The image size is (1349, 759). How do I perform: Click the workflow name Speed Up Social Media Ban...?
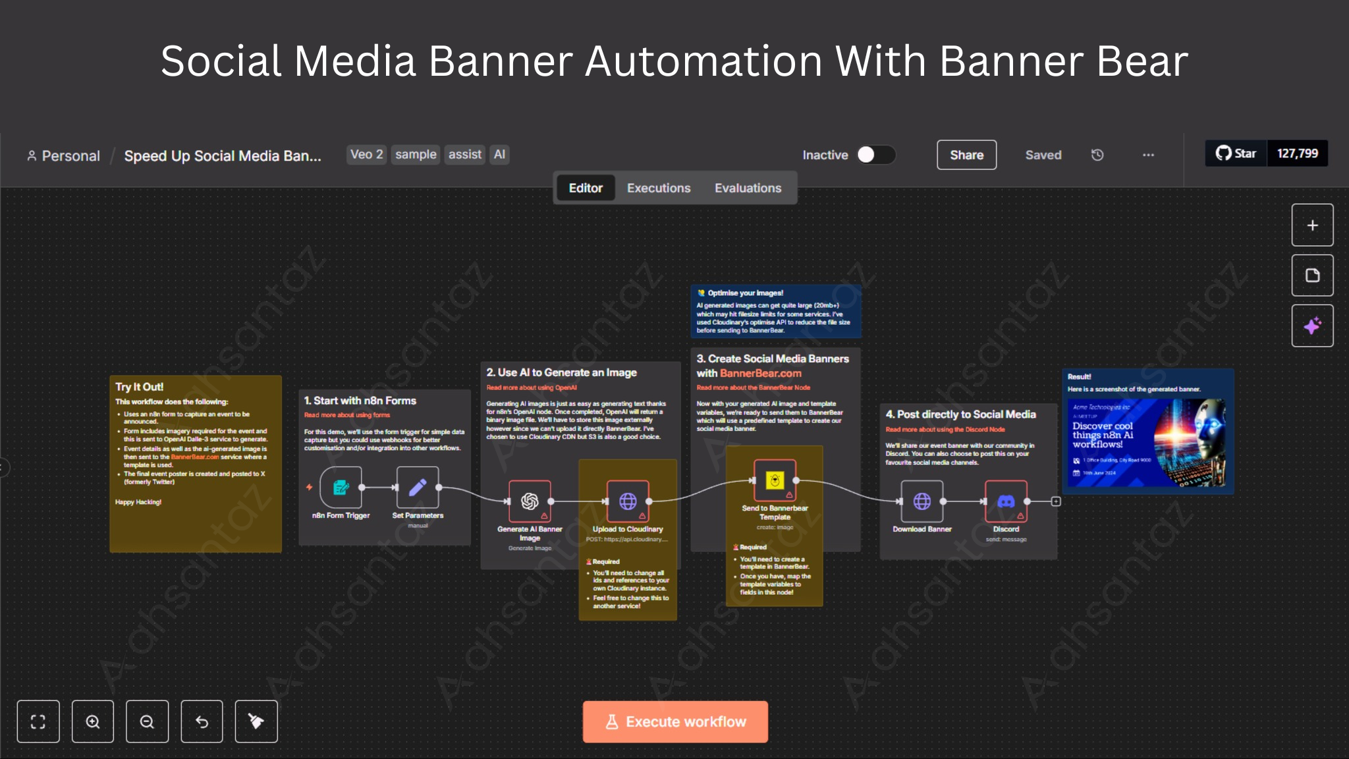tap(223, 156)
